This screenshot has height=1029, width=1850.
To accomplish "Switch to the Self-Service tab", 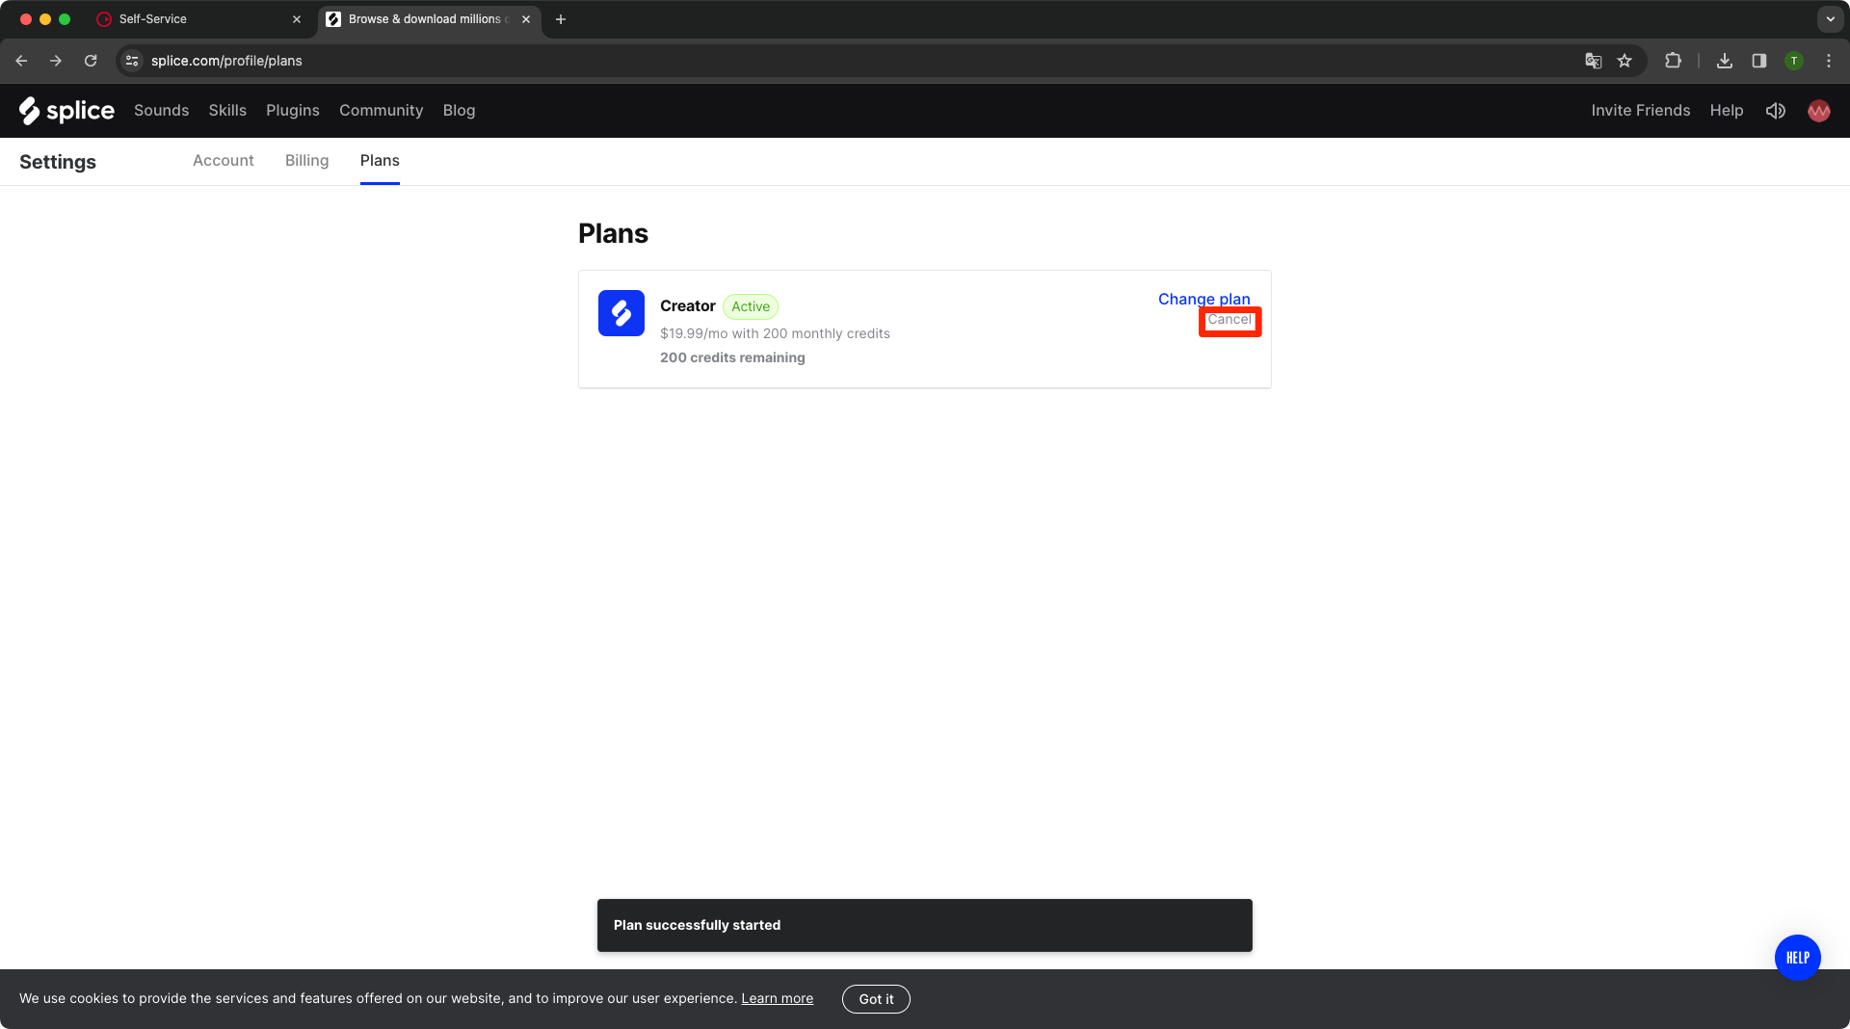I will pyautogui.click(x=198, y=19).
